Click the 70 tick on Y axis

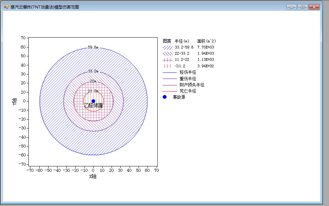23,38
